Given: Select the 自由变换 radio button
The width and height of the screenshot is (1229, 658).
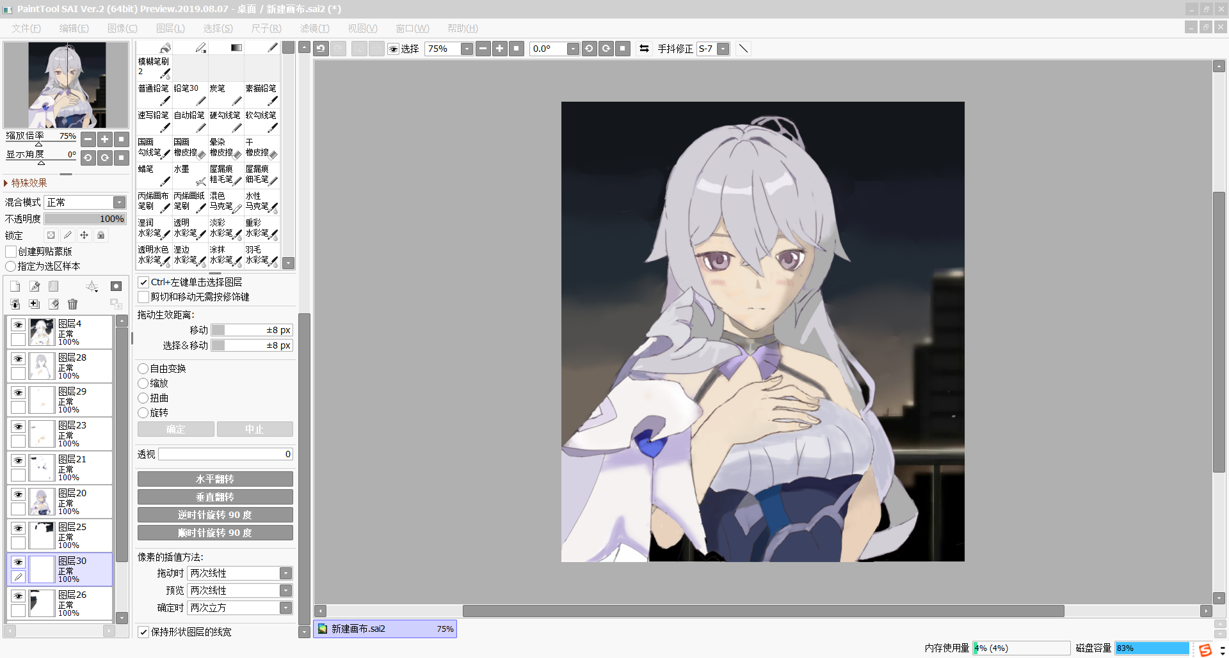Looking at the screenshot, I should (143, 368).
